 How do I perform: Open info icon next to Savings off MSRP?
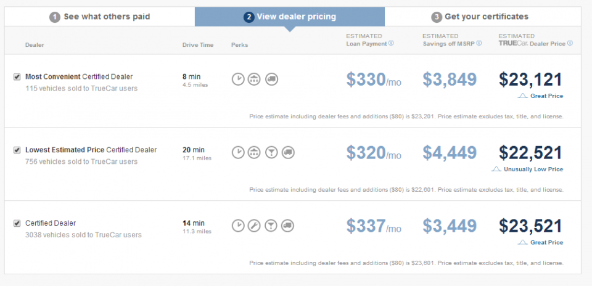click(x=479, y=43)
